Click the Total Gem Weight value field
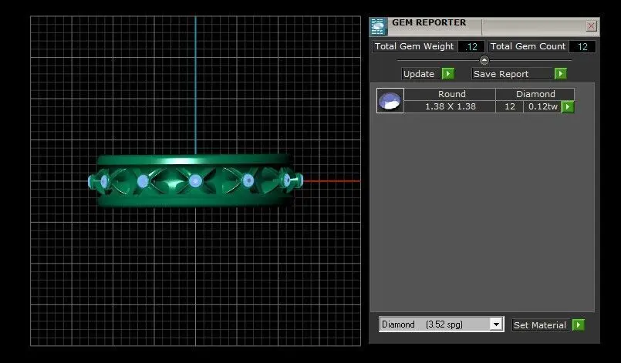621x363 pixels. (x=471, y=47)
